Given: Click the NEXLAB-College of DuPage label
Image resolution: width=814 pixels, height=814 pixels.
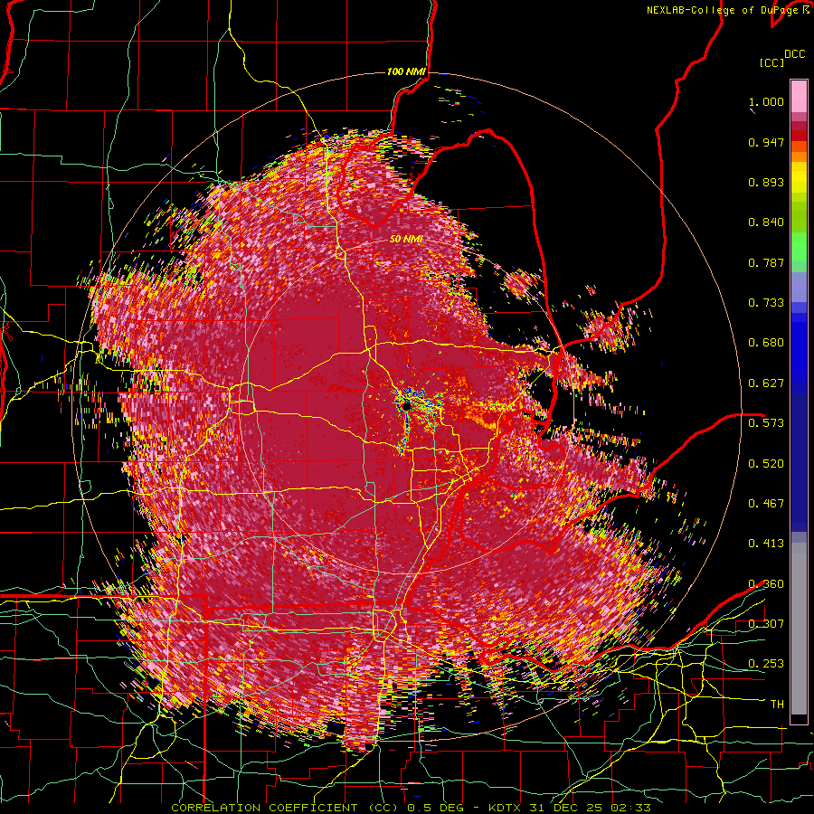Looking at the screenshot, I should click(724, 10).
